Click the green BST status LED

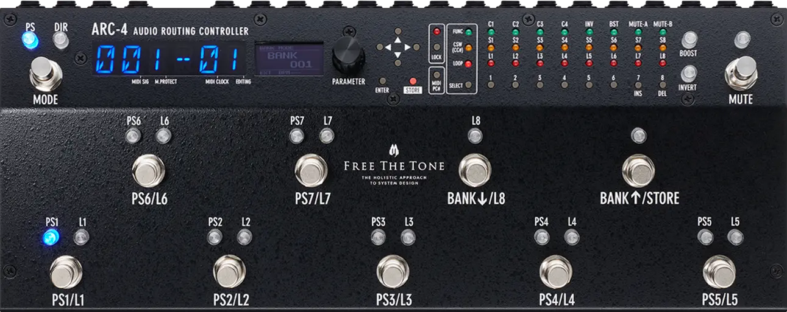pos(614,32)
